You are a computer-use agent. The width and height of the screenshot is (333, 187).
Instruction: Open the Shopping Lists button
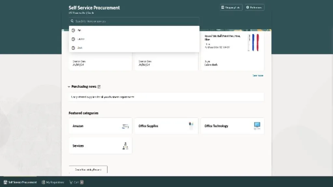pos(231,7)
